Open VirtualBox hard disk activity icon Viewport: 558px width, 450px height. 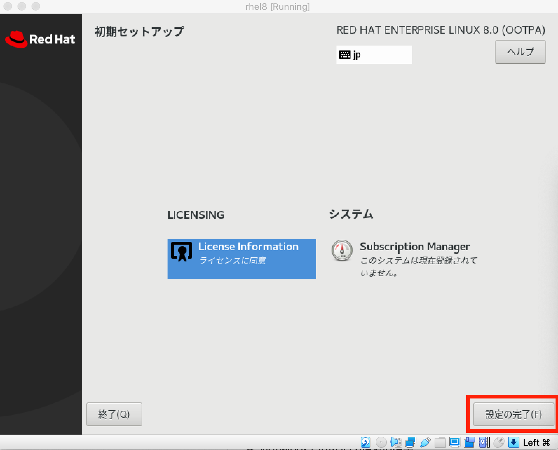tap(366, 442)
